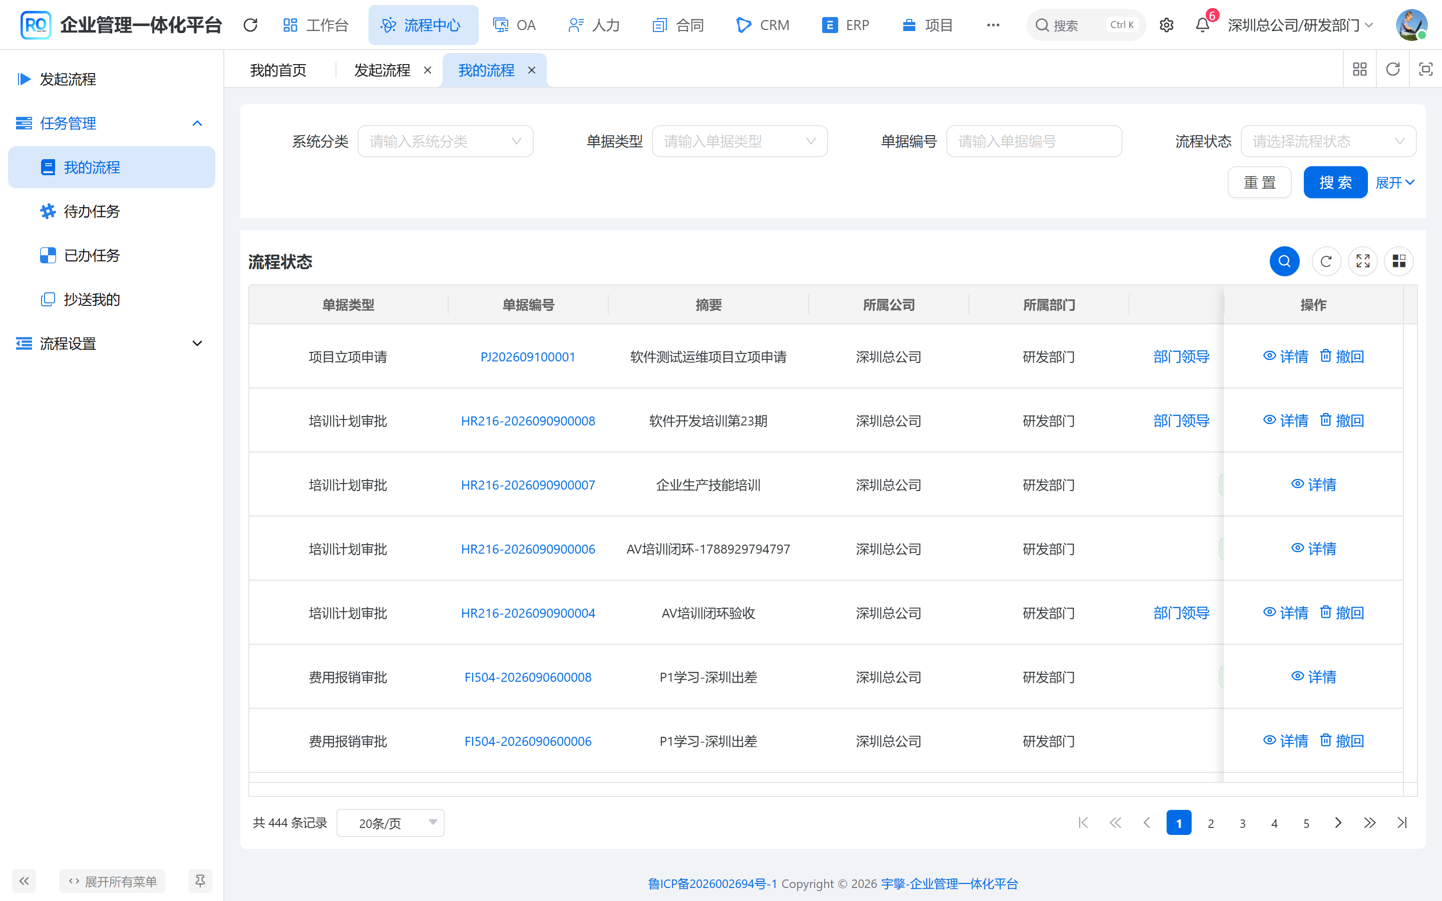The image size is (1442, 901).
Task: Close the 我的流程 tab
Action: pyautogui.click(x=532, y=70)
